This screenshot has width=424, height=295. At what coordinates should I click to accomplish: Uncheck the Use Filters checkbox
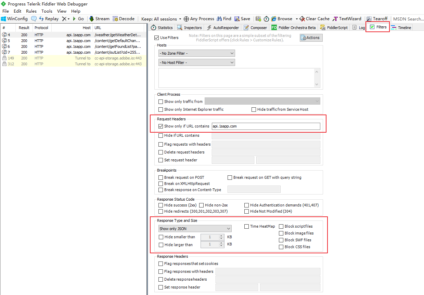click(157, 38)
